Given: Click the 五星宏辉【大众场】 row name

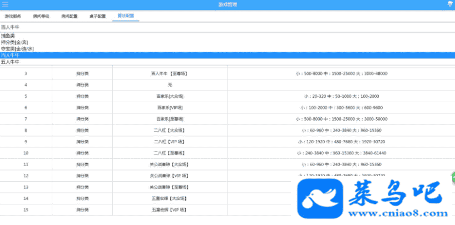Looking at the screenshot, I should [x=170, y=198].
